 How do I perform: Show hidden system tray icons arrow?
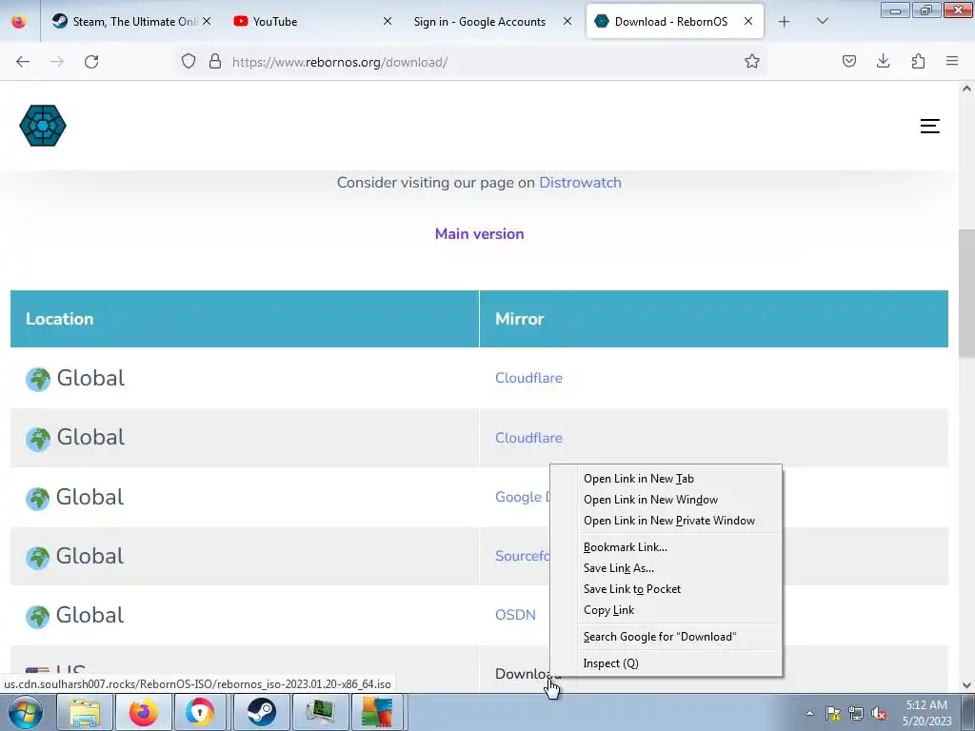point(809,713)
